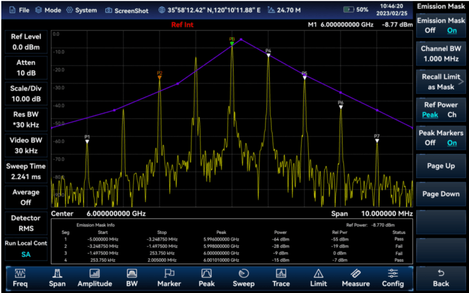Switch Ref Power between Peak and Ch
Screen dimensions: 469x293
[x=441, y=110]
